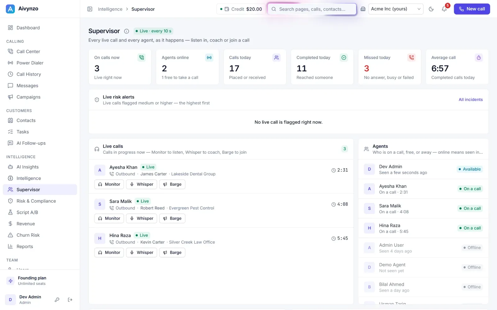Open Churn Risk page

[40, 235]
